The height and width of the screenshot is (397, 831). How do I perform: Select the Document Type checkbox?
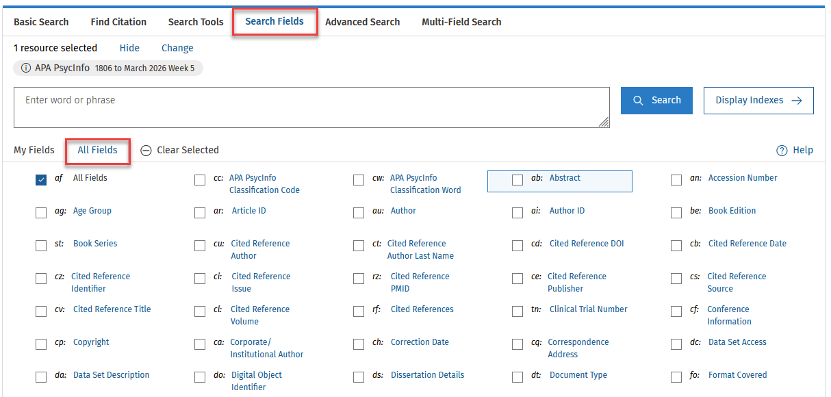pyautogui.click(x=517, y=377)
